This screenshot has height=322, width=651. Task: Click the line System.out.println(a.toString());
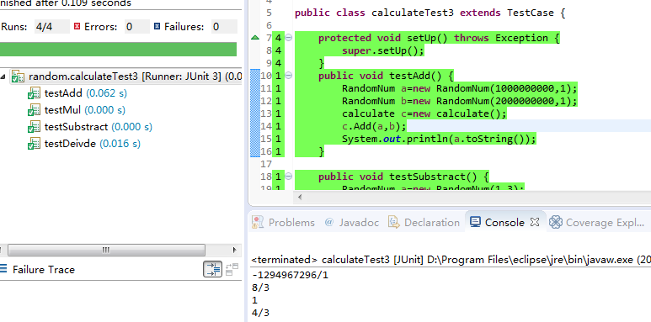pyautogui.click(x=440, y=139)
